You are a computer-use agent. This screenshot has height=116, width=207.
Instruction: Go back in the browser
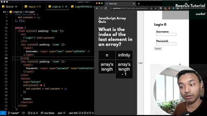[97, 8]
